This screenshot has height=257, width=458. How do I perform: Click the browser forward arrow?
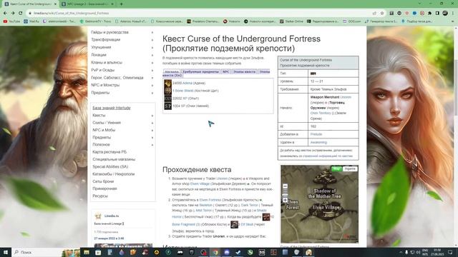pos(13,13)
